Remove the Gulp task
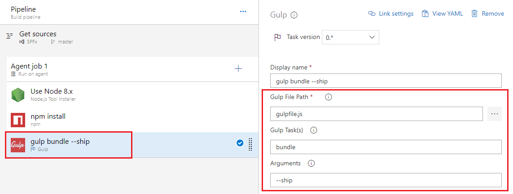Screen dimensions: 513x194 (487, 14)
